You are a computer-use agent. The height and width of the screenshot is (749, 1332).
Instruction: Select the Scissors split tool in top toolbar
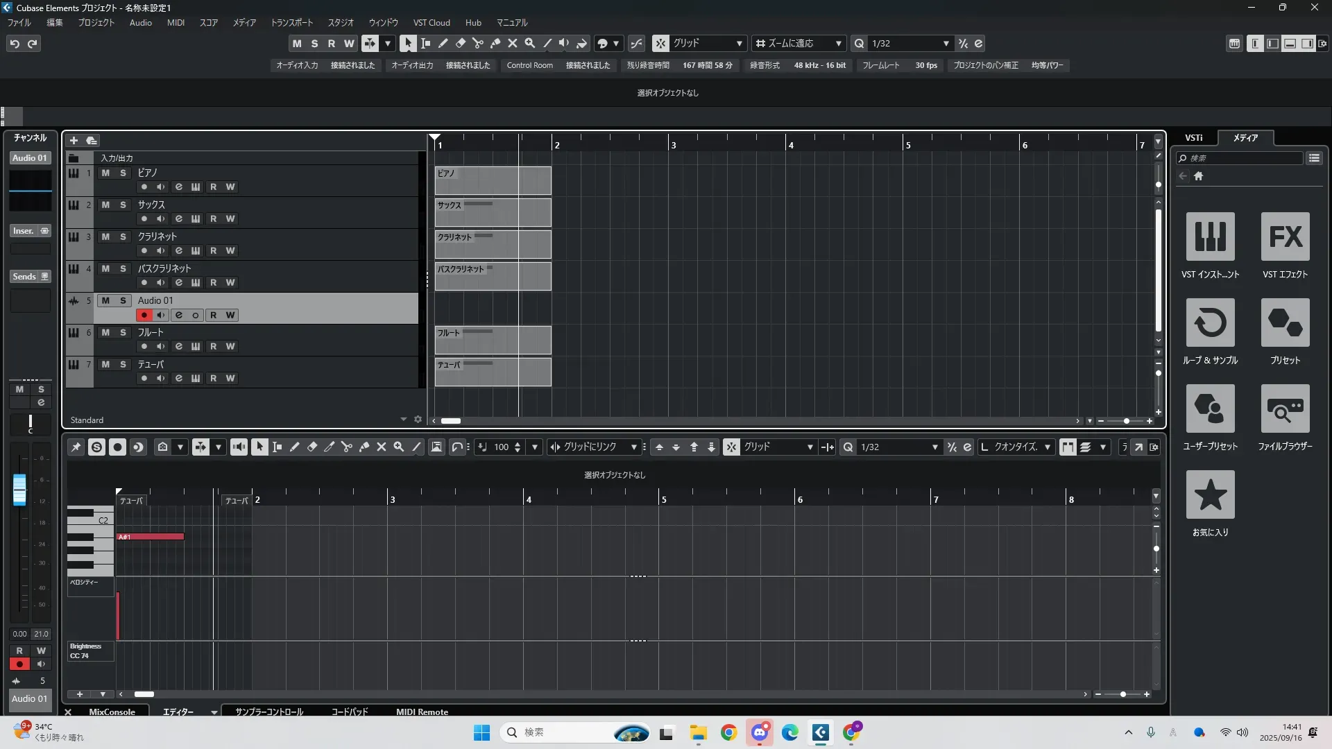coord(478,43)
